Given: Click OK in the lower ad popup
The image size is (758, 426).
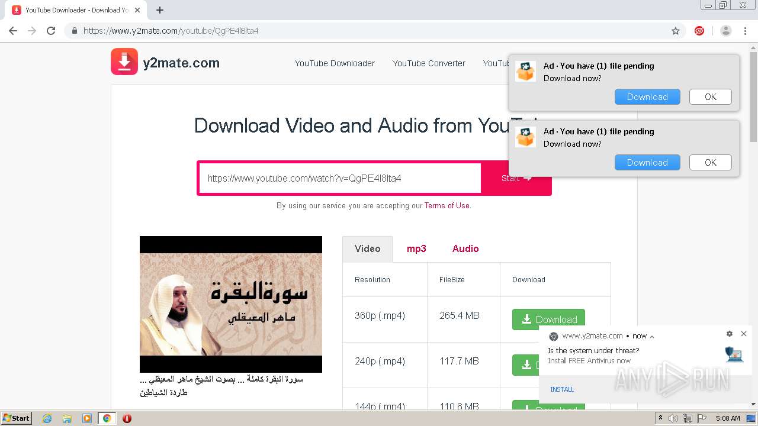Looking at the screenshot, I should coord(711,163).
